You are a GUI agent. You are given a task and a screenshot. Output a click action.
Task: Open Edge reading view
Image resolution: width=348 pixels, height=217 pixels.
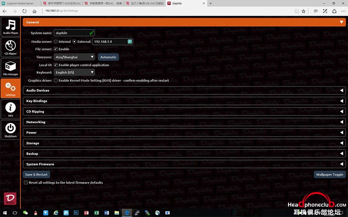click(x=297, y=11)
